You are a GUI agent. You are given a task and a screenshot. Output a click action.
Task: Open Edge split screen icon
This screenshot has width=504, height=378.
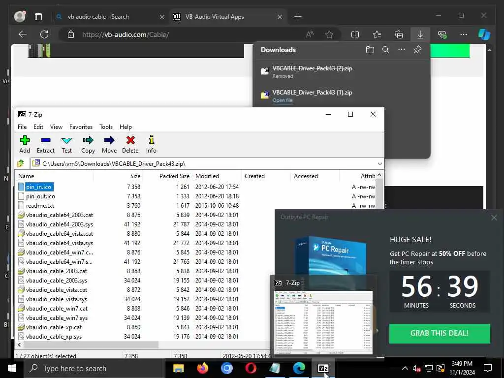coord(355,34)
